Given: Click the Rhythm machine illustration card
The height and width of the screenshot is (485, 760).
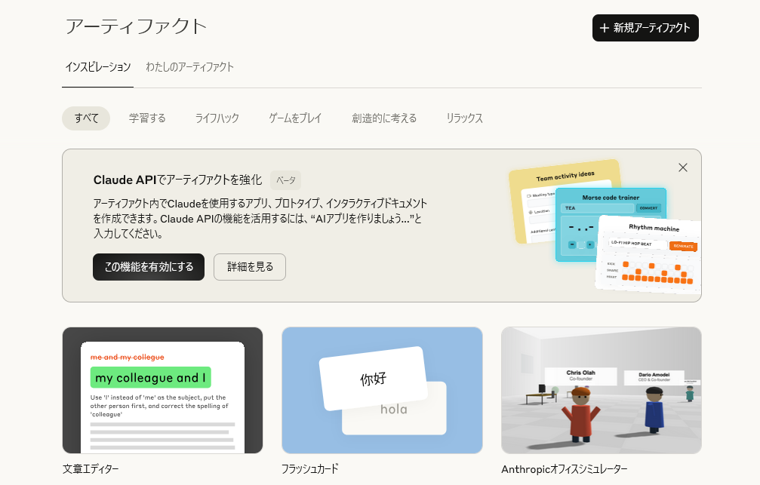Looking at the screenshot, I should click(650, 254).
